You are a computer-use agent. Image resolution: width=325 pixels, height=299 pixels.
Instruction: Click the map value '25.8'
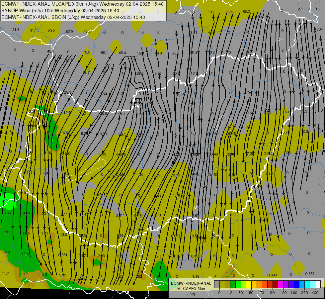point(229,12)
